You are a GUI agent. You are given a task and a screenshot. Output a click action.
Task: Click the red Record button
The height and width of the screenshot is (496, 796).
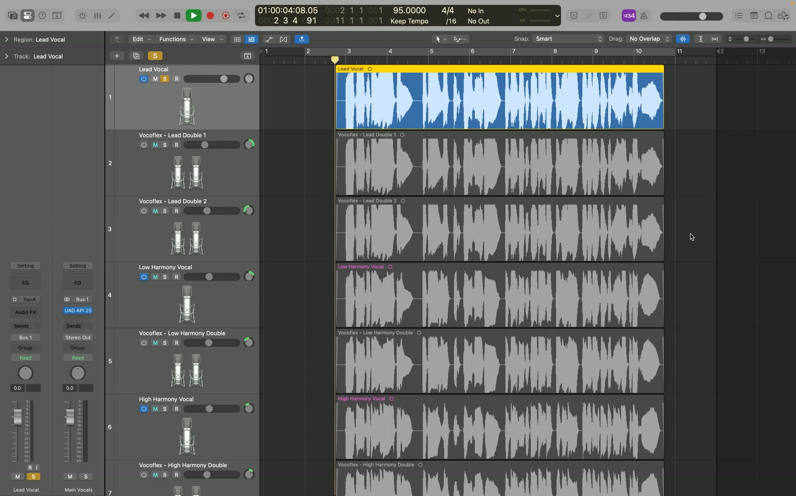coord(210,16)
